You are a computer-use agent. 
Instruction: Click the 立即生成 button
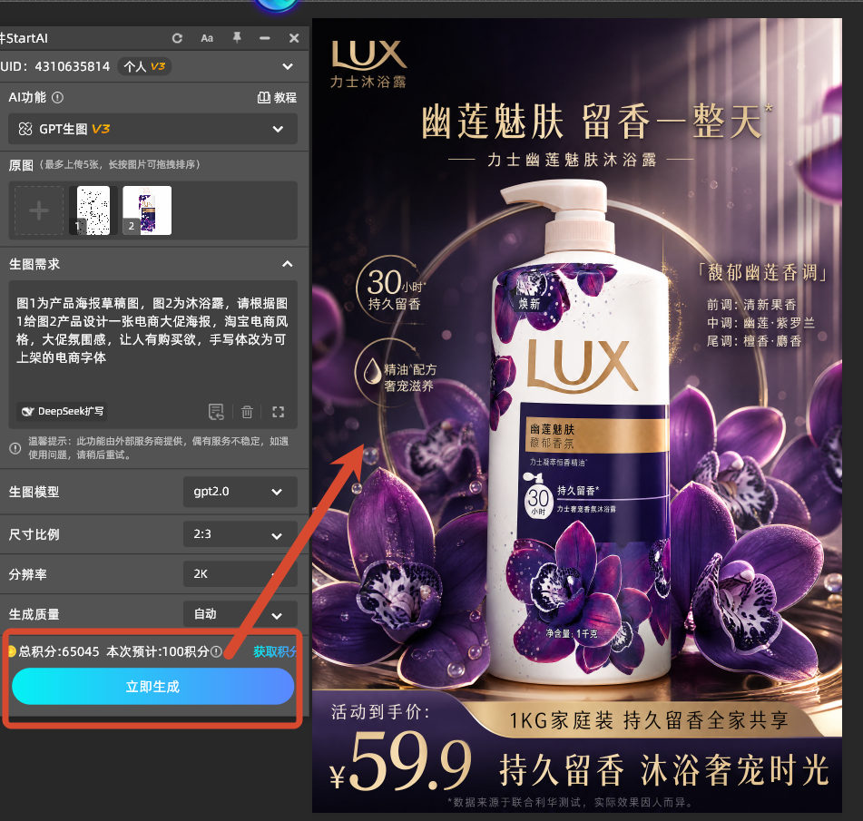152,686
